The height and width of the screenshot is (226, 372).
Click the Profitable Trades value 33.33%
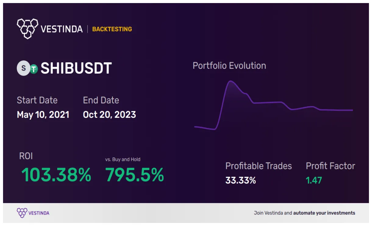[x=241, y=180]
